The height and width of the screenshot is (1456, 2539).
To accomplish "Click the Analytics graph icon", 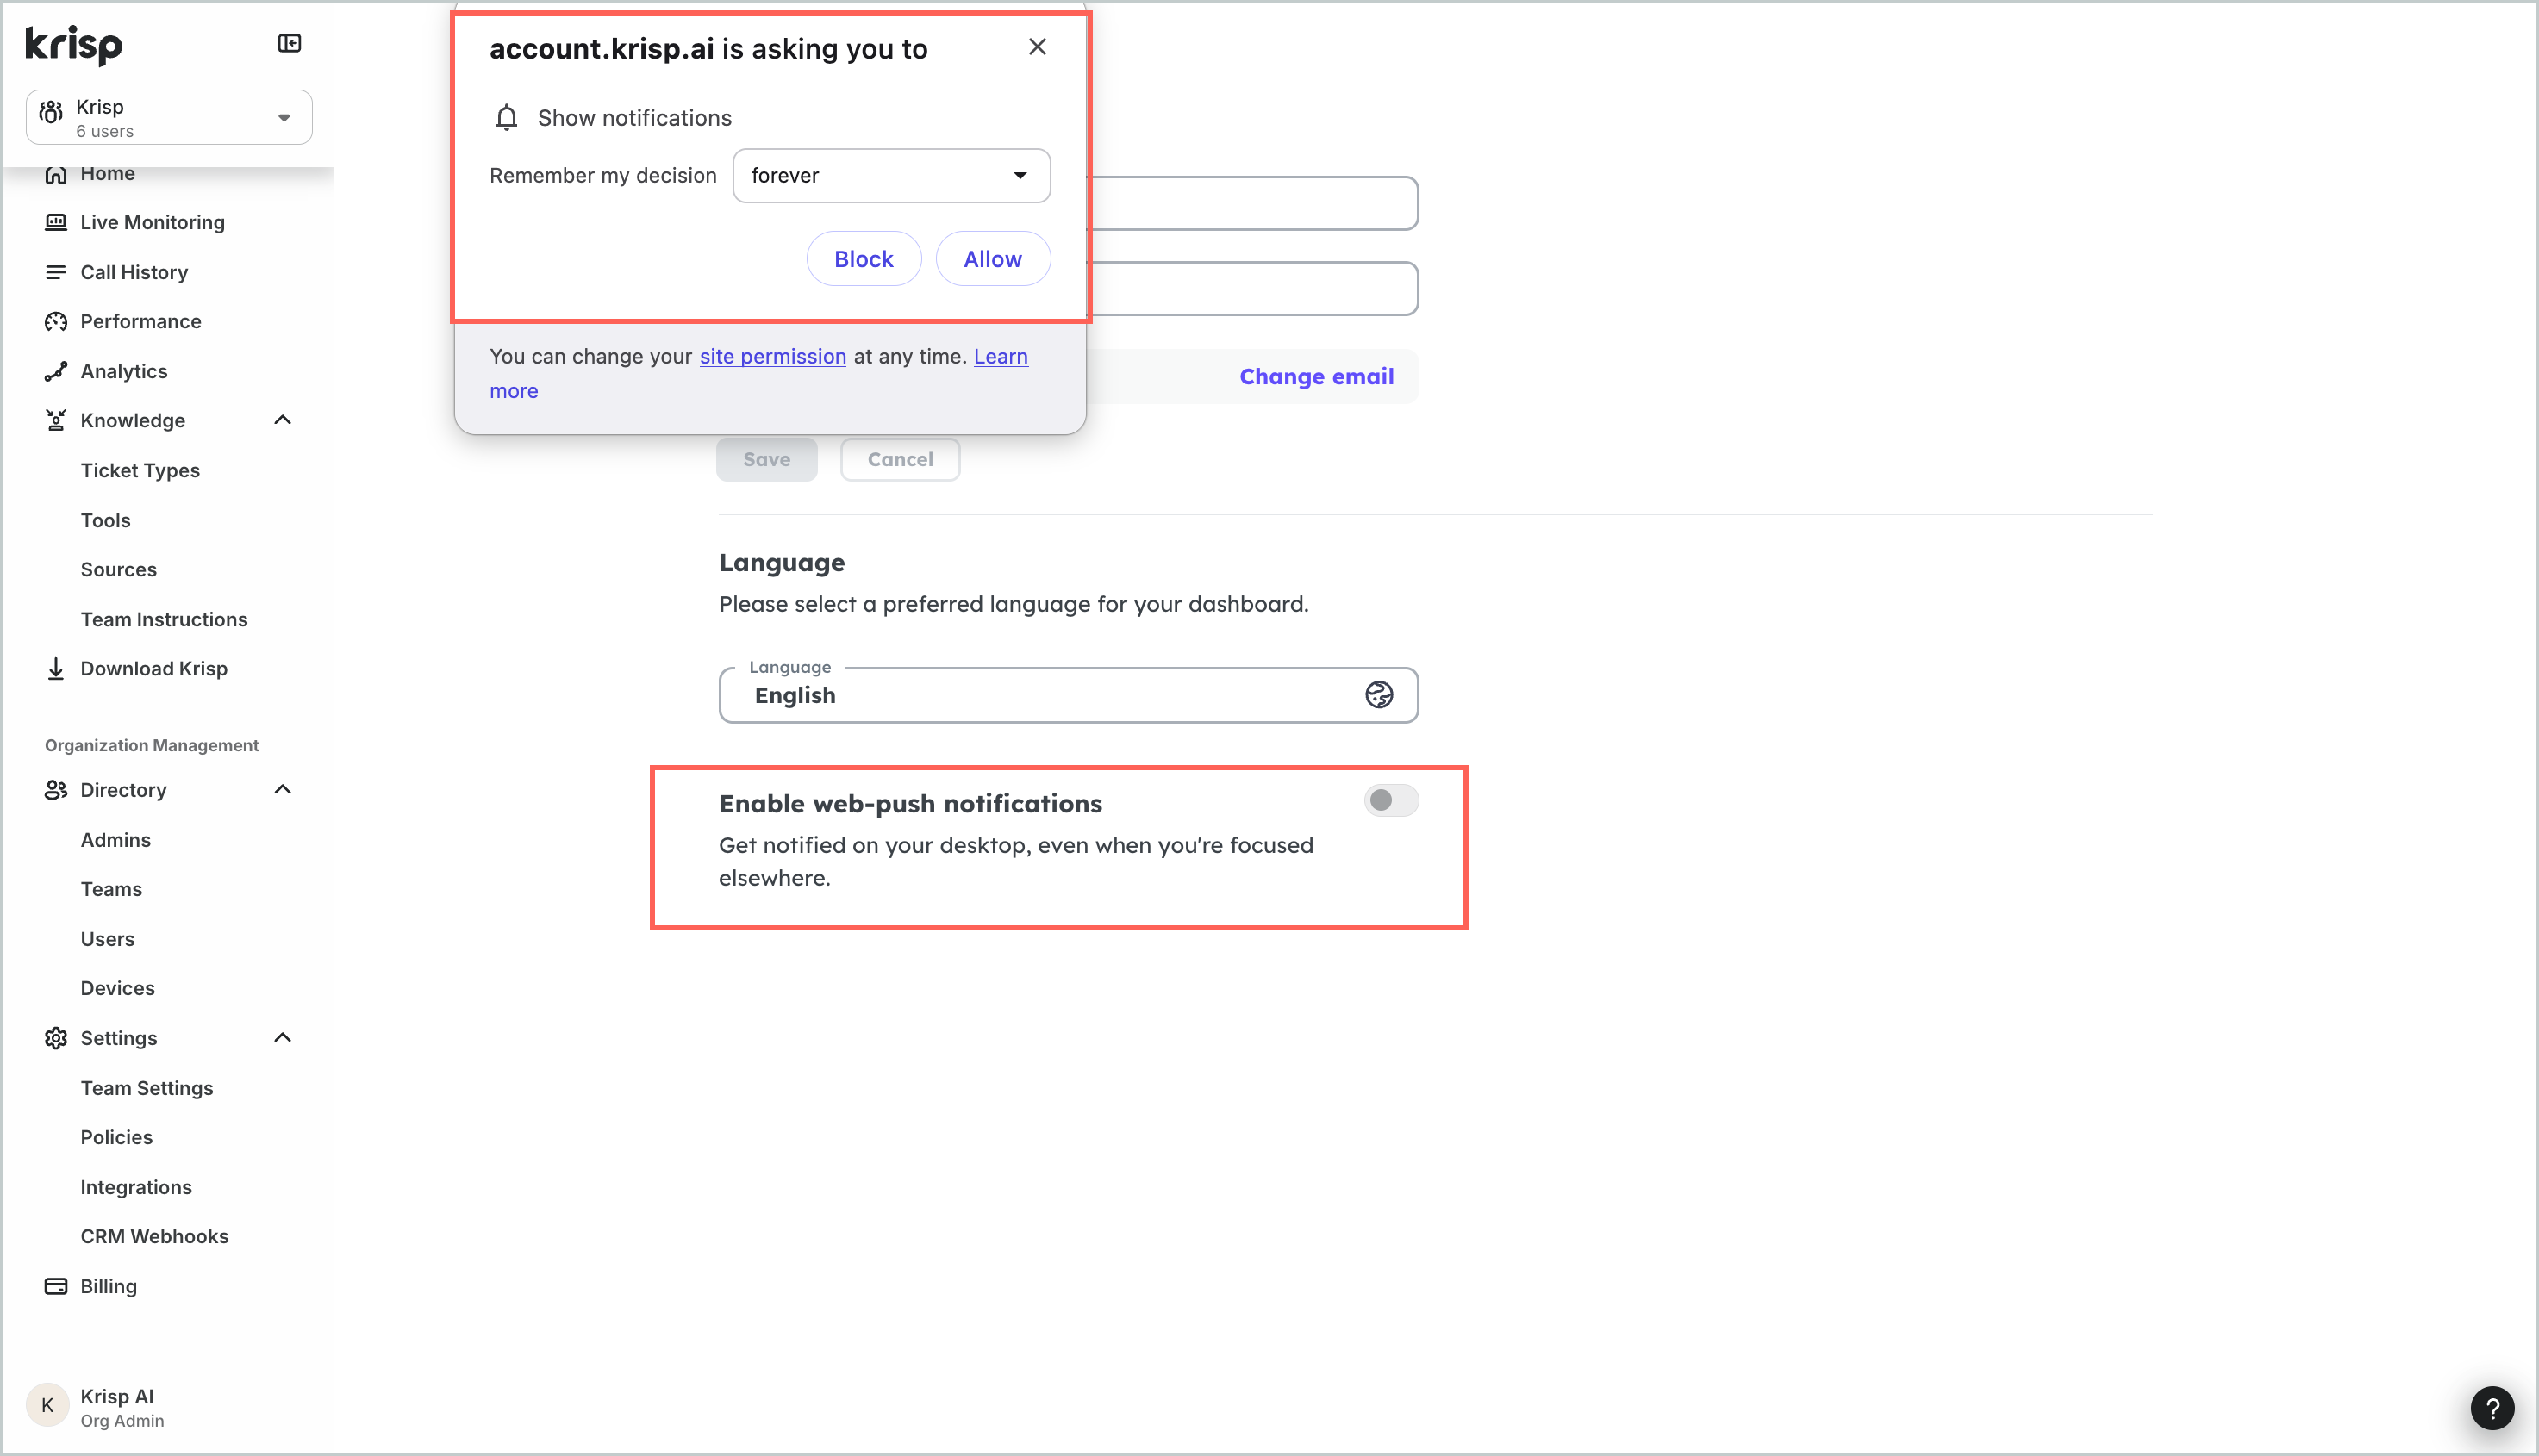I will [56, 371].
